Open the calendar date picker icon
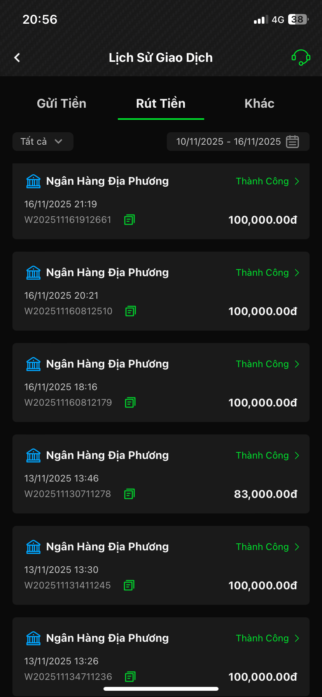Viewport: 322px width, 697px height. coord(292,142)
